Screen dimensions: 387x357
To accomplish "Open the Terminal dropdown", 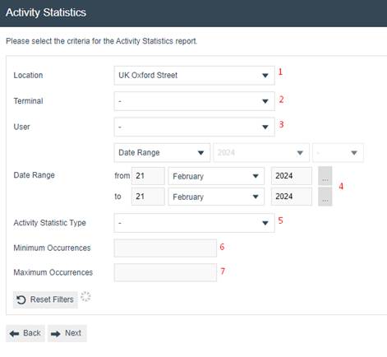I will pyautogui.click(x=194, y=101).
